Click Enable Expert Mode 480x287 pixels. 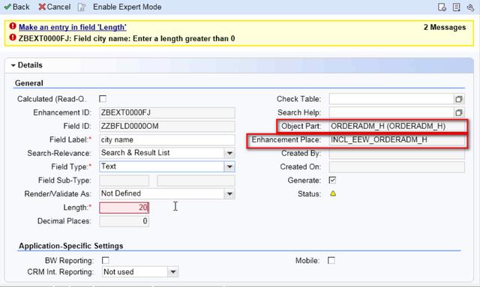tap(127, 7)
